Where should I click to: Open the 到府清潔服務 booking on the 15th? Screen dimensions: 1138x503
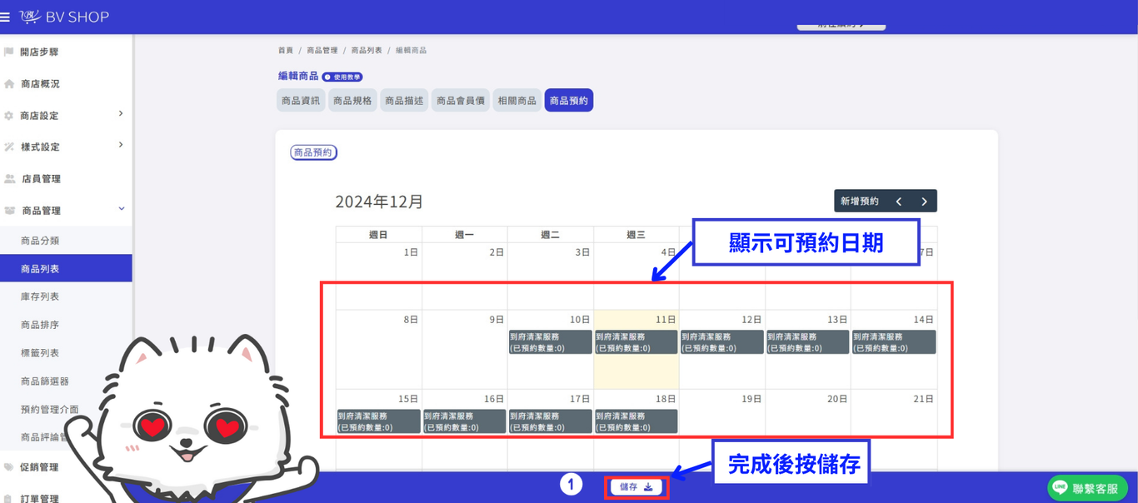pyautogui.click(x=379, y=421)
